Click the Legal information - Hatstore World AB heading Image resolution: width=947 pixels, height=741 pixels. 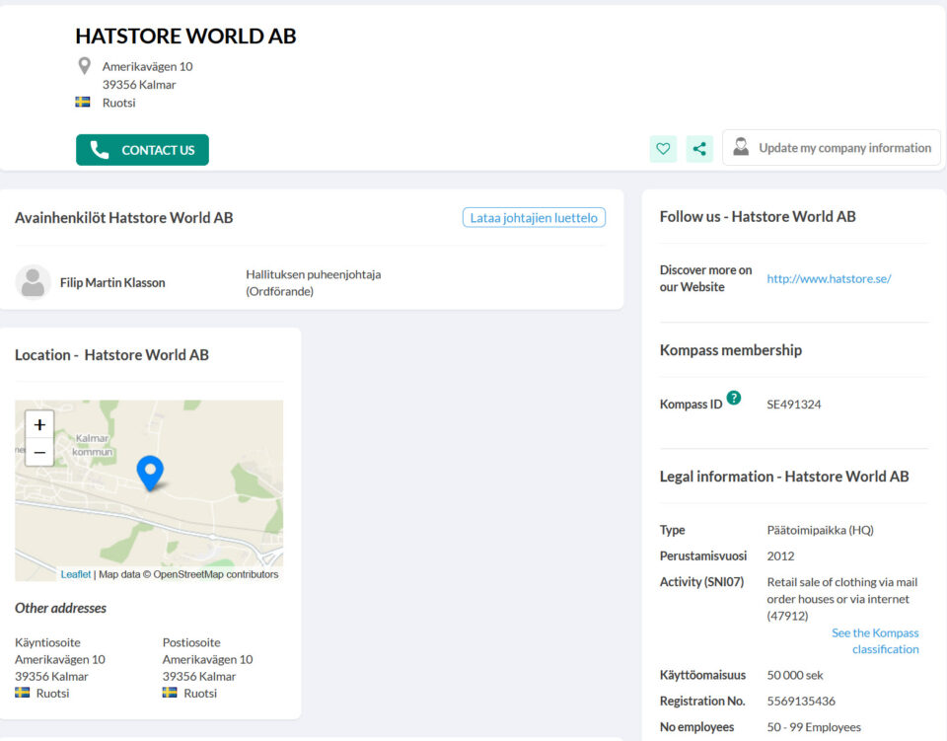tap(784, 477)
